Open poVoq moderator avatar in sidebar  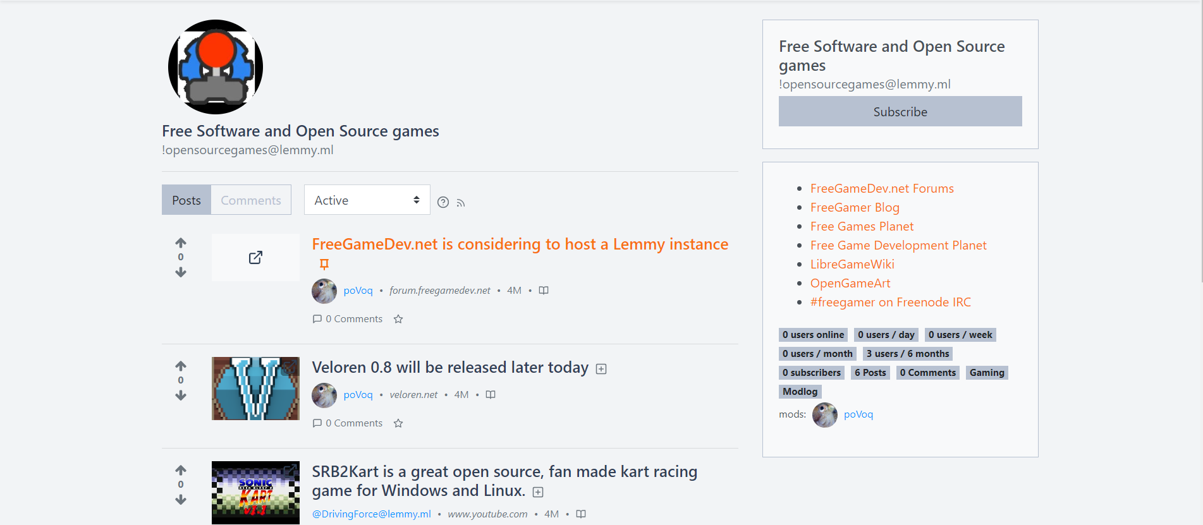tap(825, 414)
